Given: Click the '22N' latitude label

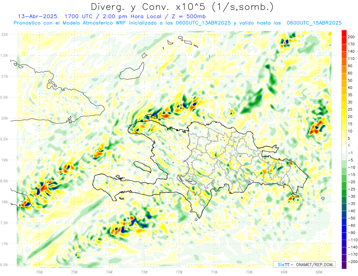Looking at the screenshot, I should pyautogui.click(x=4, y=35).
